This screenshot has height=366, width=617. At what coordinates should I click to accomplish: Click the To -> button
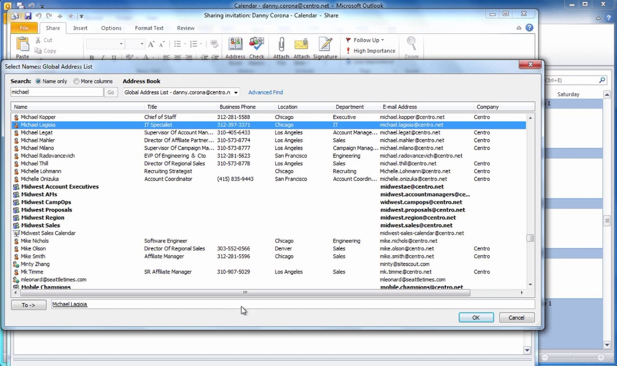click(x=28, y=304)
